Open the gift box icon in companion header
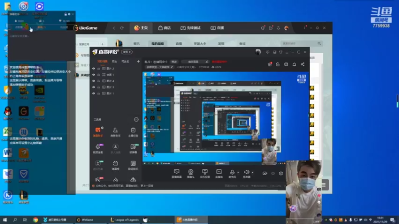Image resolution: width=399 pixels, height=224 pixels. click(269, 64)
